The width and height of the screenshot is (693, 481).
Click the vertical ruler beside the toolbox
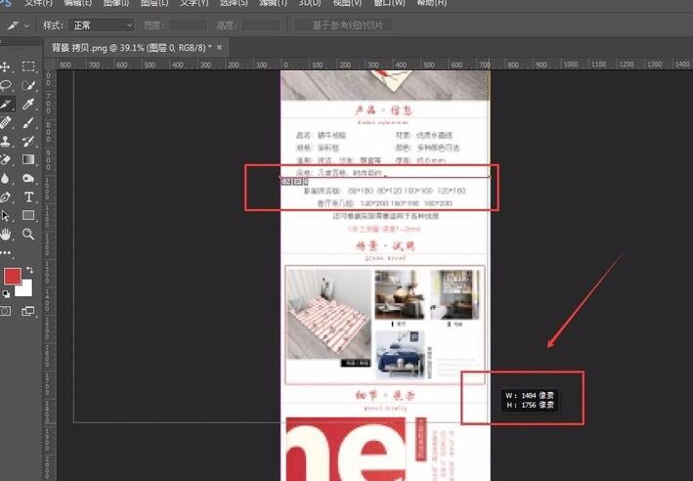49,274
